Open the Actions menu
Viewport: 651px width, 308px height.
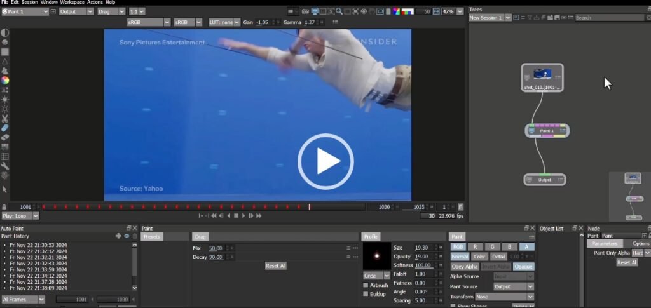pyautogui.click(x=95, y=3)
